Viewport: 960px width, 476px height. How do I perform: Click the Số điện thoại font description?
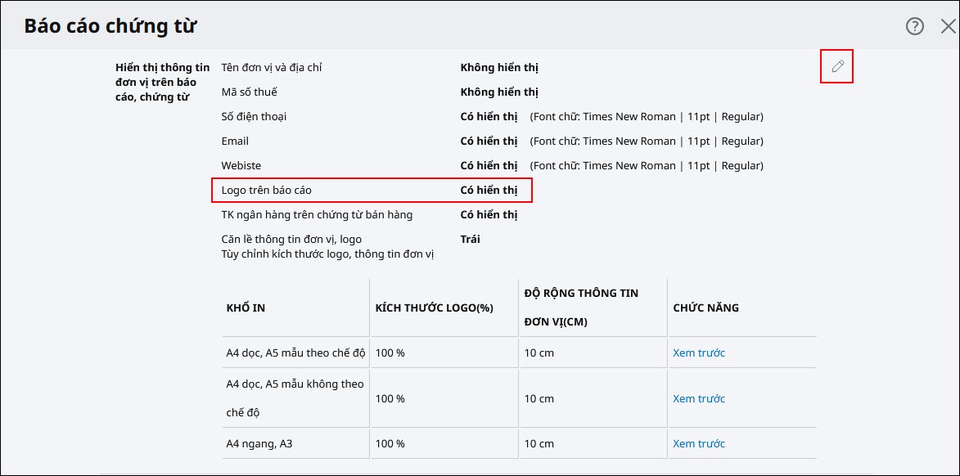pos(647,117)
